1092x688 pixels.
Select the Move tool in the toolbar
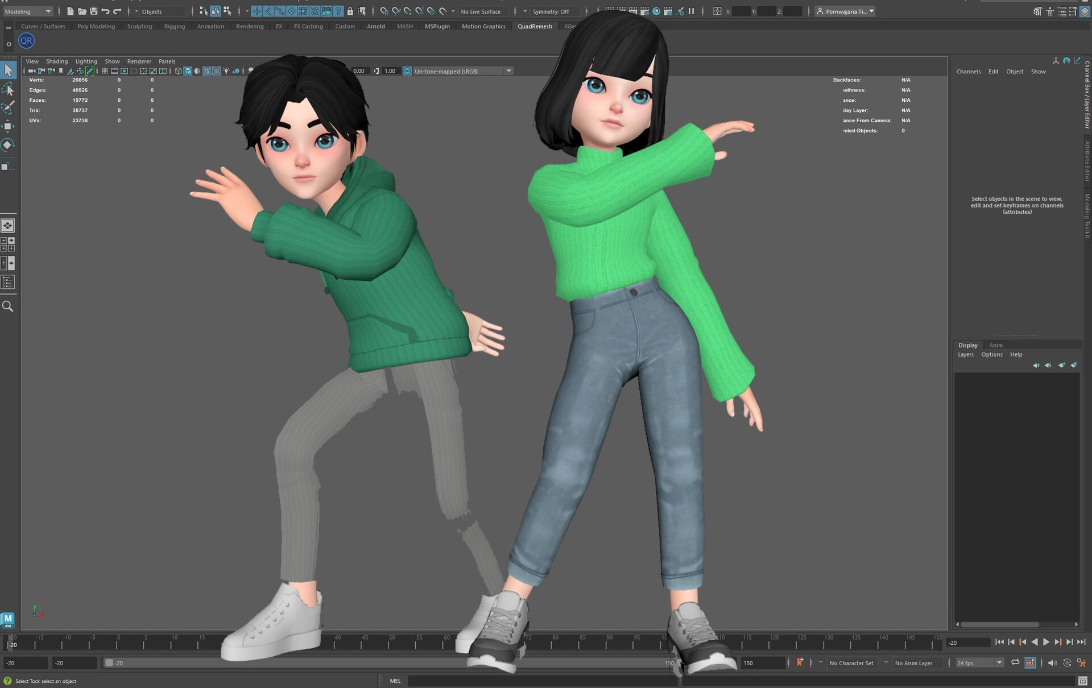pyautogui.click(x=9, y=126)
